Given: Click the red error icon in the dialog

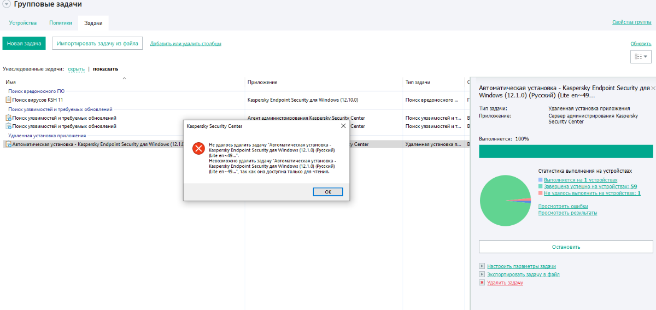Looking at the screenshot, I should tap(198, 148).
